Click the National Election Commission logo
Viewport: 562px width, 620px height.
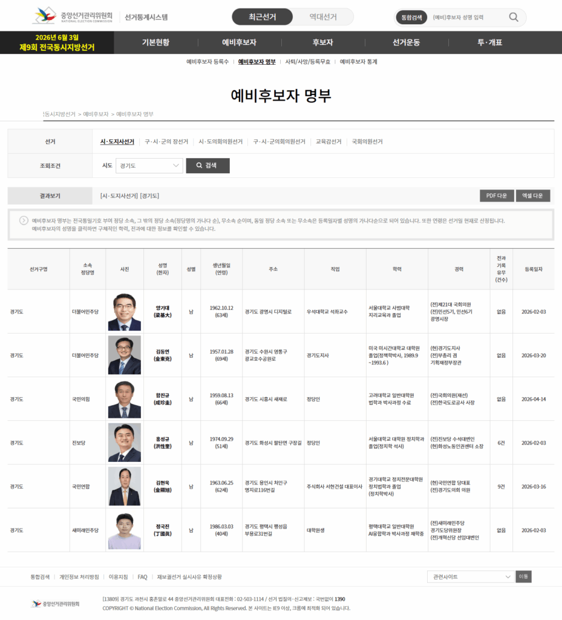(x=73, y=16)
